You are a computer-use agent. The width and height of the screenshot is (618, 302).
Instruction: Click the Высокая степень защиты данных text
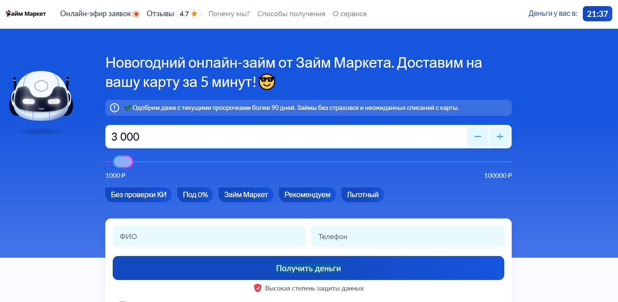(314, 288)
